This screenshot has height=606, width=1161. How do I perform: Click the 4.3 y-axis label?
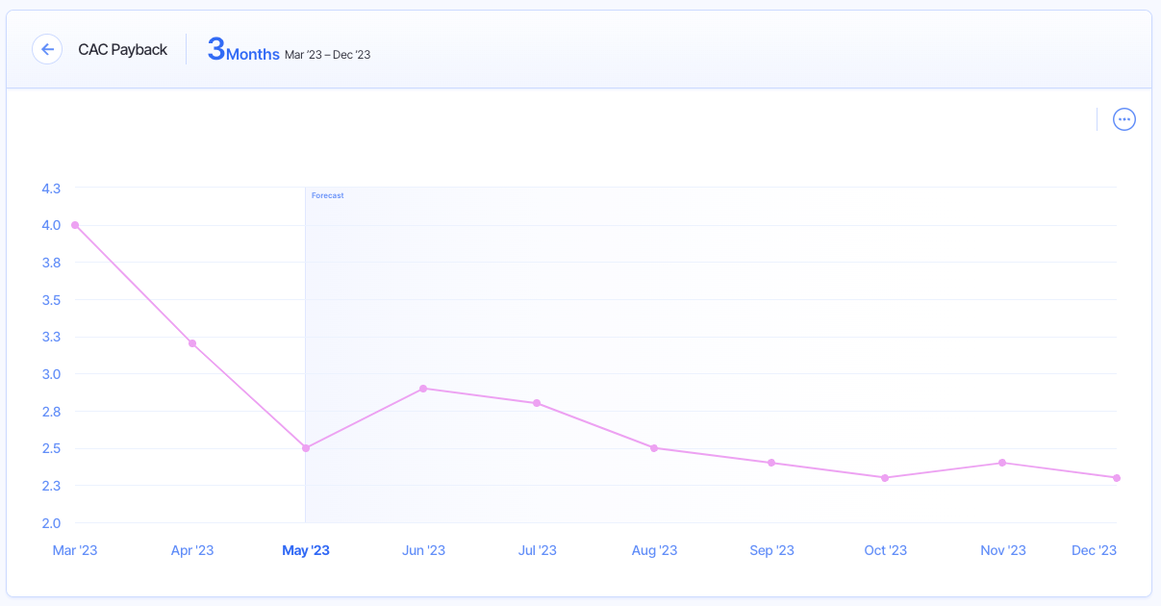[x=51, y=189]
